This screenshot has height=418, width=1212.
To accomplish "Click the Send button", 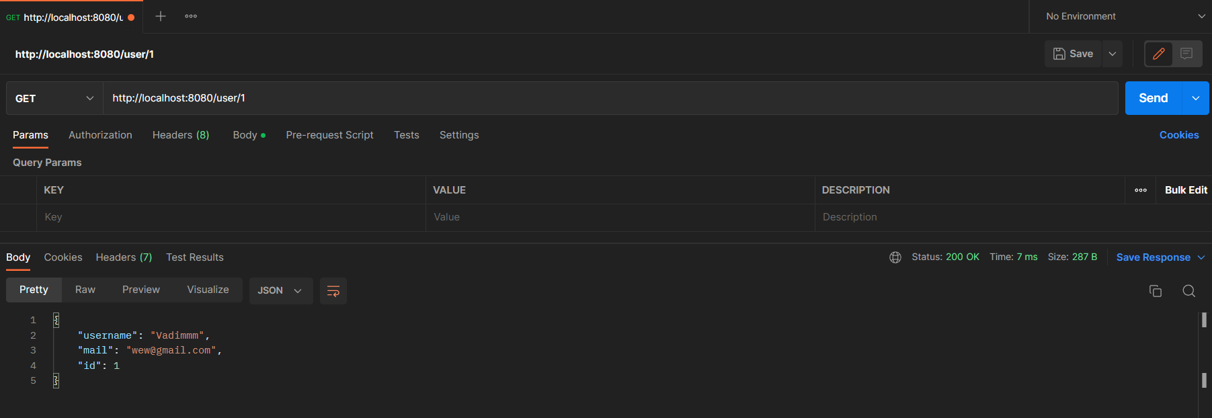I will tap(1153, 98).
